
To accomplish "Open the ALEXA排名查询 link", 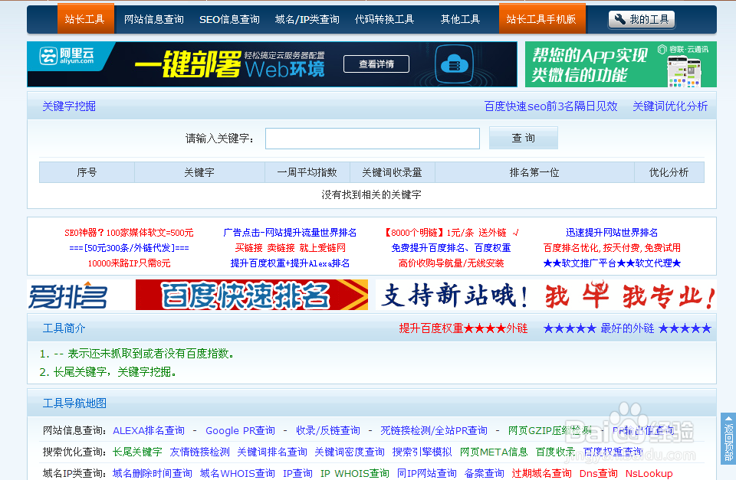I will pyautogui.click(x=149, y=430).
